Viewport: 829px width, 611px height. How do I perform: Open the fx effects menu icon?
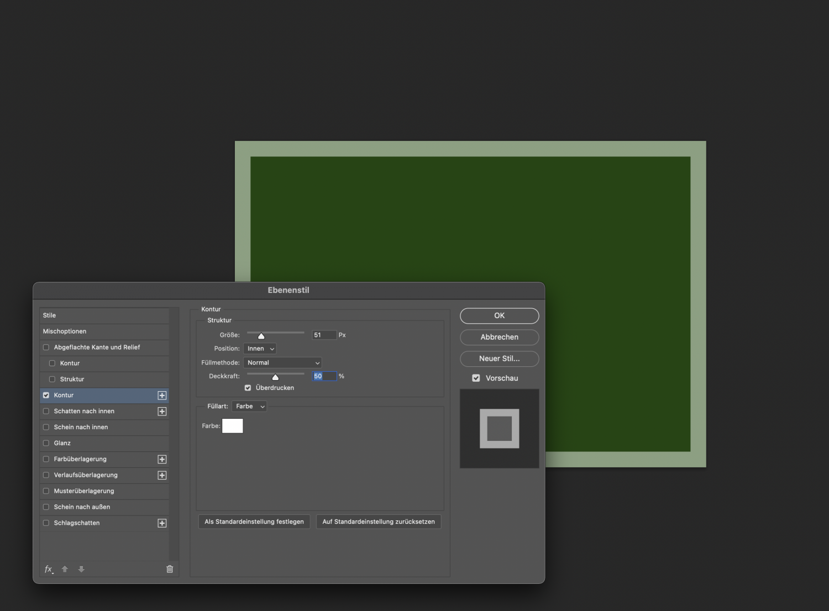pos(49,569)
